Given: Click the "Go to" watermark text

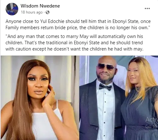Looking at the screenshot, I should point(151,127).
